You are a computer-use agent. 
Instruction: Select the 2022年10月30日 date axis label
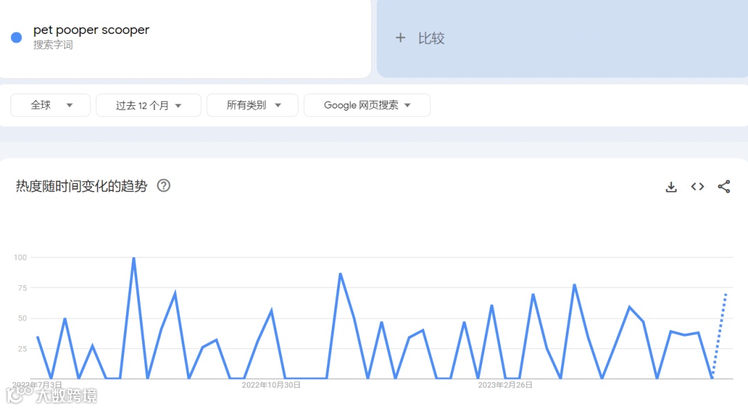[271, 385]
